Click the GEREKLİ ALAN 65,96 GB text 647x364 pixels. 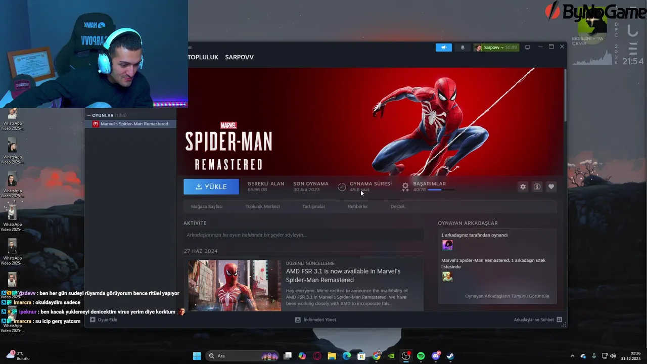[266, 187]
